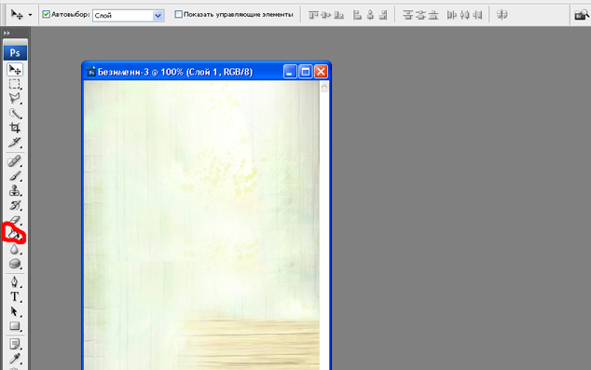Select the Rectangular Marquee tool

tap(15, 84)
